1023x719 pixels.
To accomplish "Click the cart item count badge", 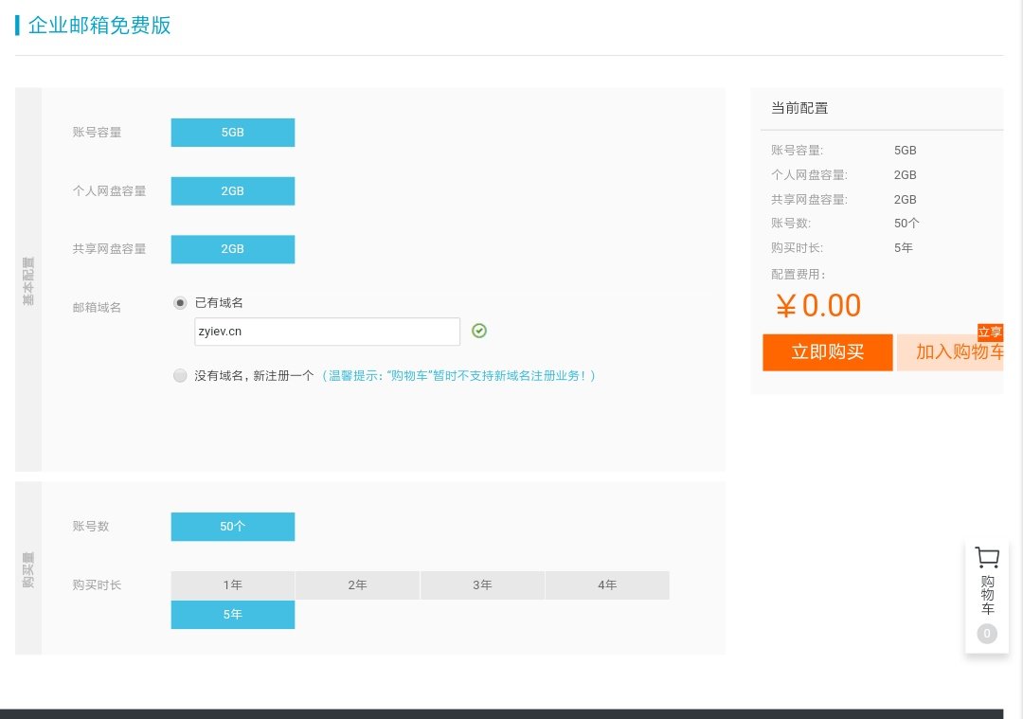I will [x=987, y=634].
